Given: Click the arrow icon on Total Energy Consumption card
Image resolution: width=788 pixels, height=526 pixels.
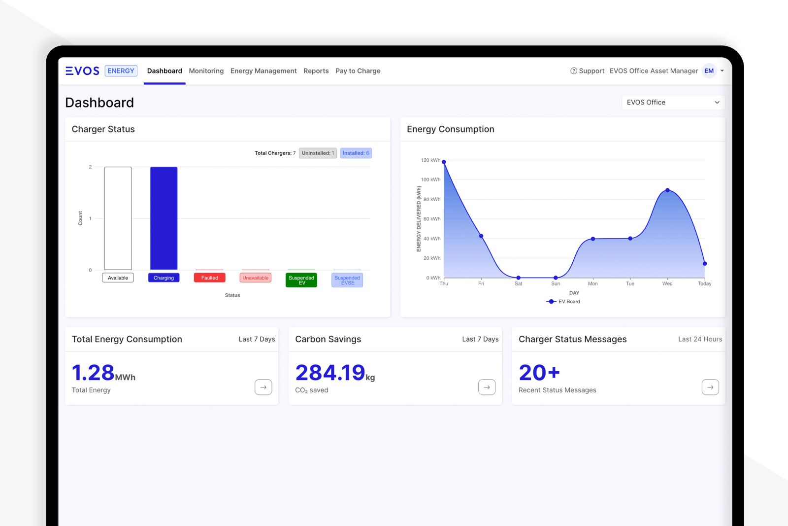Looking at the screenshot, I should click(263, 387).
